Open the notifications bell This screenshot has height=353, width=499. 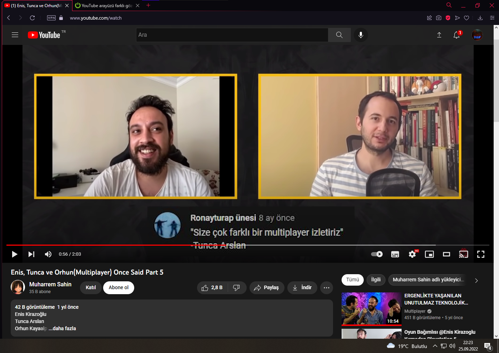[457, 35]
